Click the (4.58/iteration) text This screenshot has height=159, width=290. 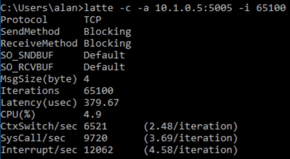[190, 150]
